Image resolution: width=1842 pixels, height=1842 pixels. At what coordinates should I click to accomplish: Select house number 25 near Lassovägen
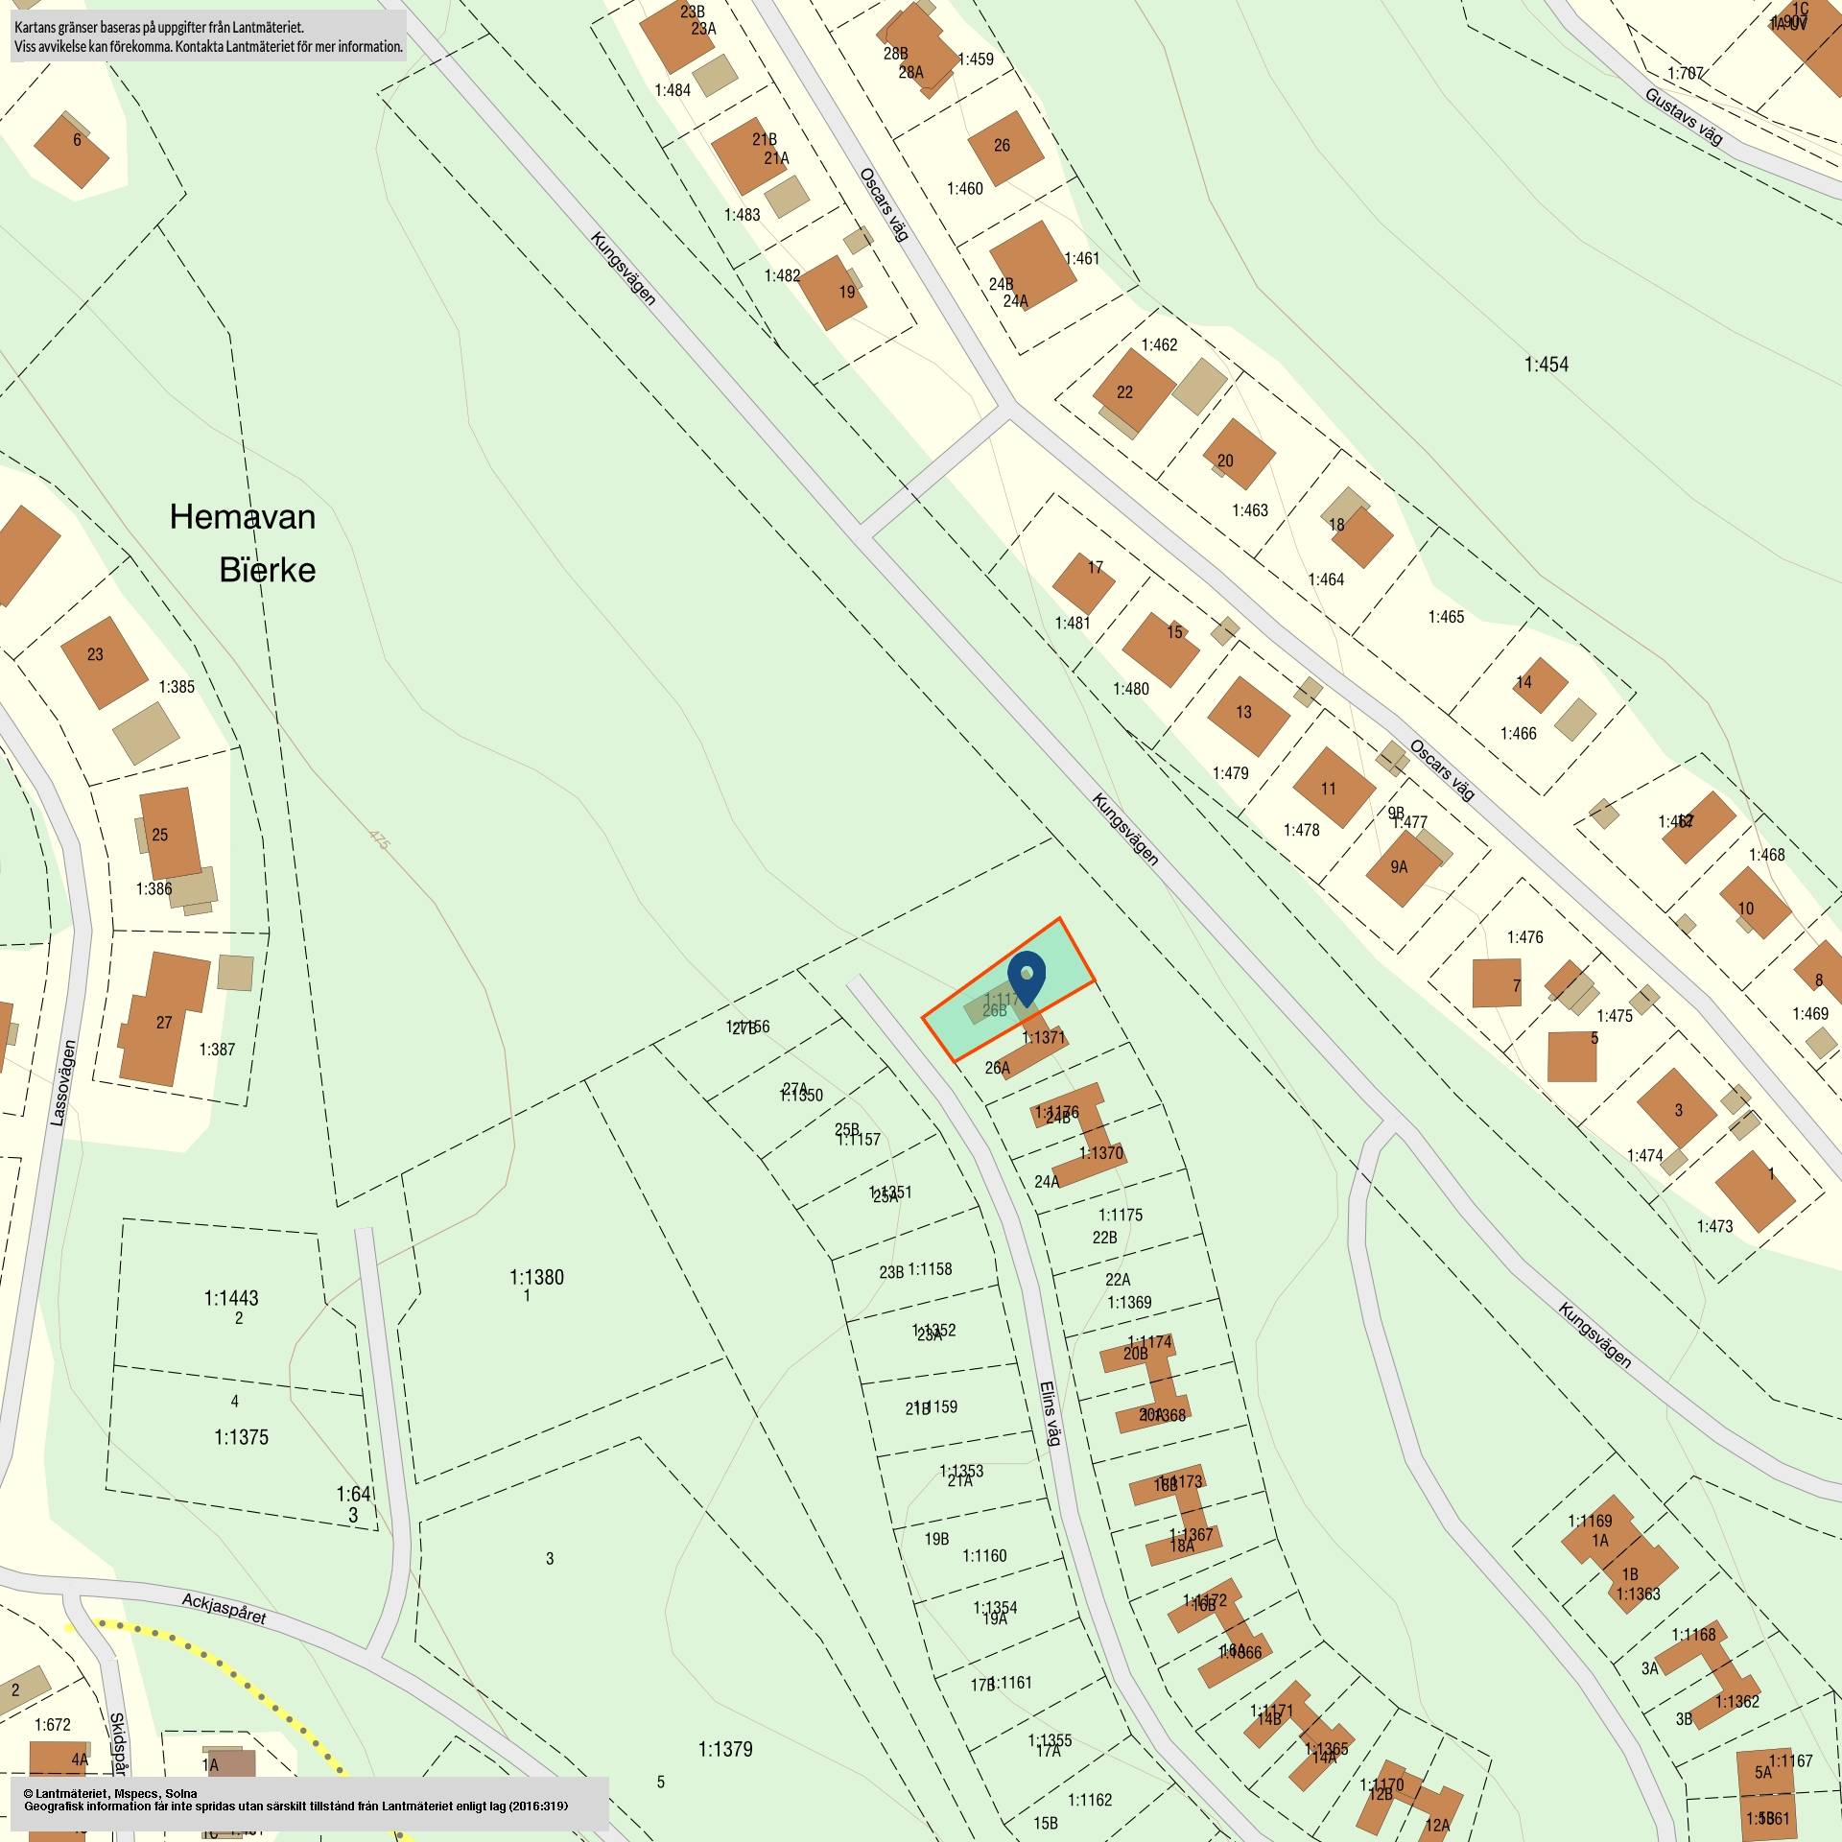pos(171,834)
